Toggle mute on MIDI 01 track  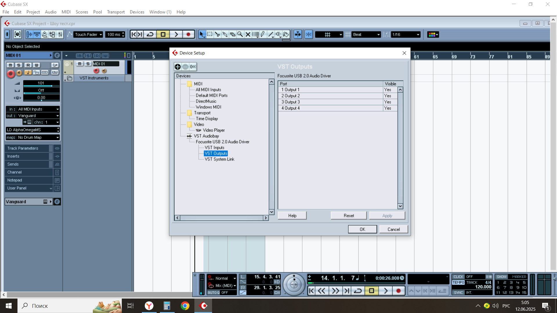pyautogui.click(x=80, y=64)
